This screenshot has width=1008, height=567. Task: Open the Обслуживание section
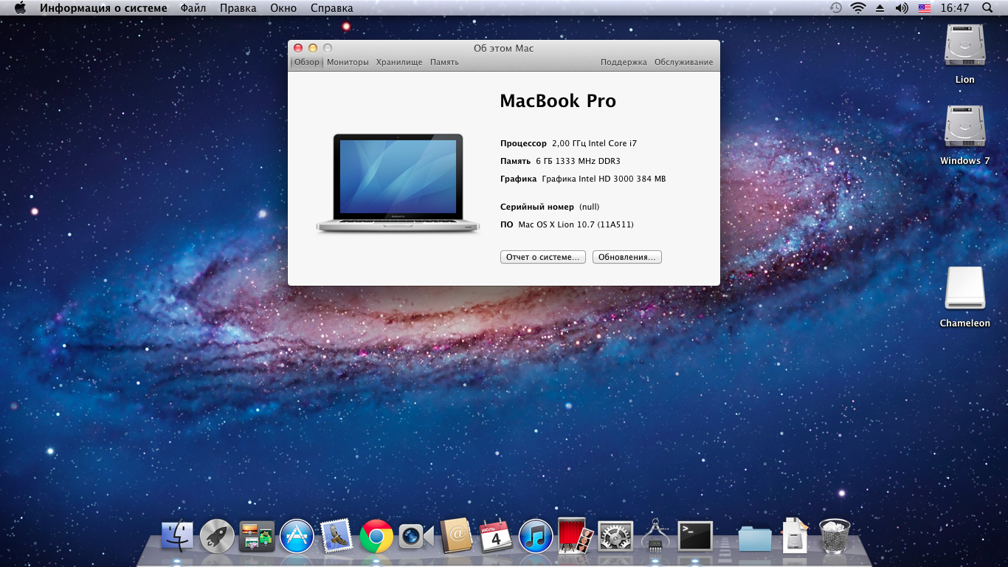click(x=684, y=62)
